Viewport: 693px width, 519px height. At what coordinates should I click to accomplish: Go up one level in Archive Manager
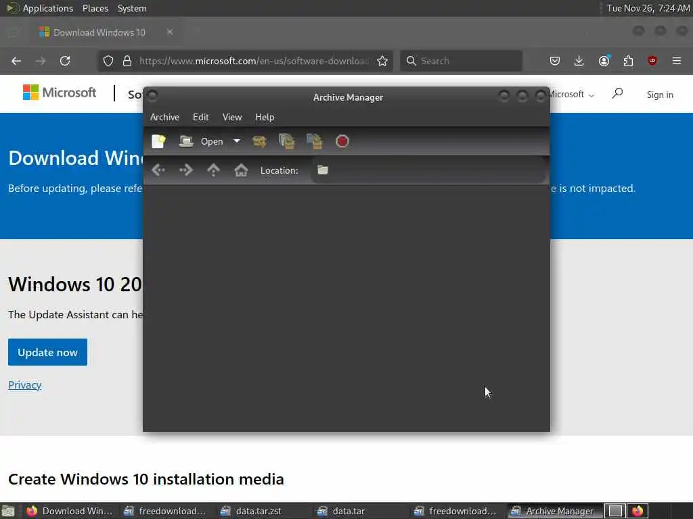[x=213, y=170]
